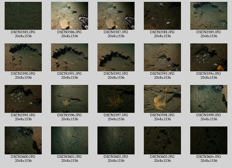The image size is (232, 168).
Task: Open thumbnail DSCN3588.JPG
Action: pyautogui.click(x=162, y=16)
